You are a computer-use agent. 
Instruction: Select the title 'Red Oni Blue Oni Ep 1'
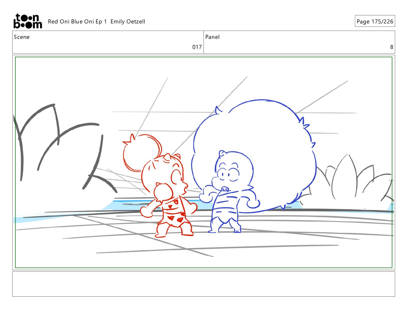tap(77, 22)
